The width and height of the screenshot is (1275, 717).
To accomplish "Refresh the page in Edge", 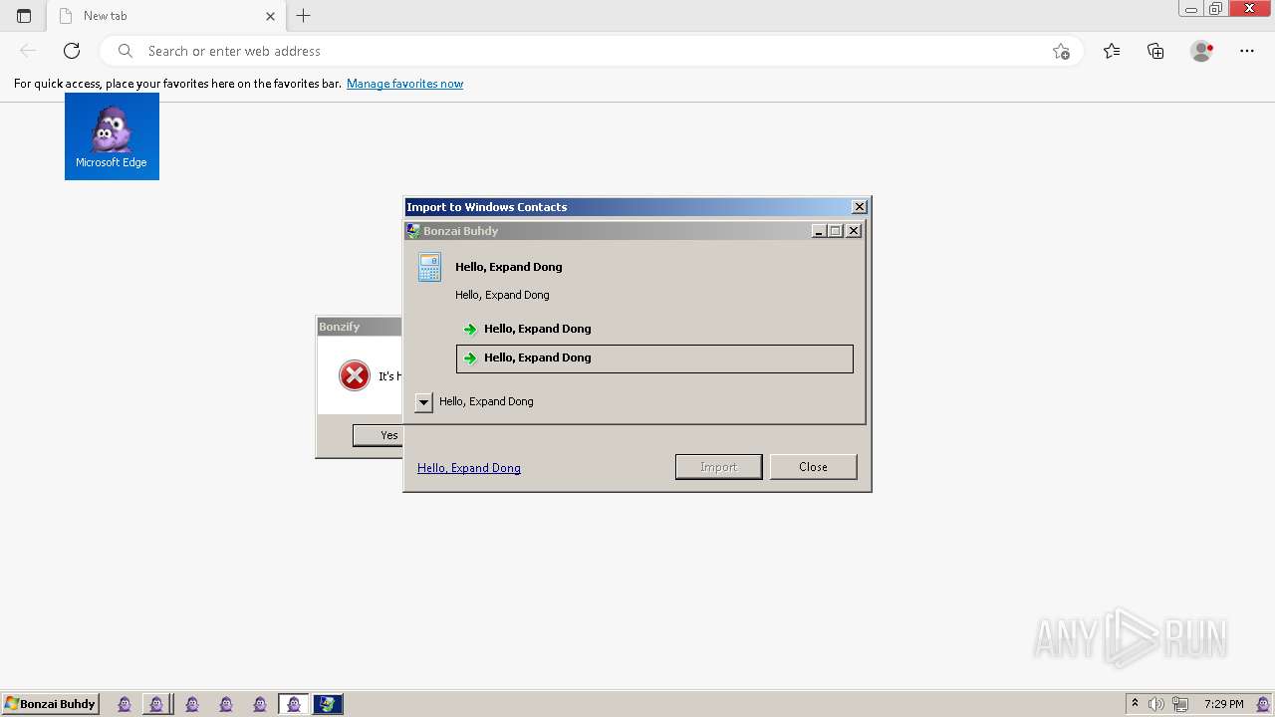I will (x=72, y=51).
